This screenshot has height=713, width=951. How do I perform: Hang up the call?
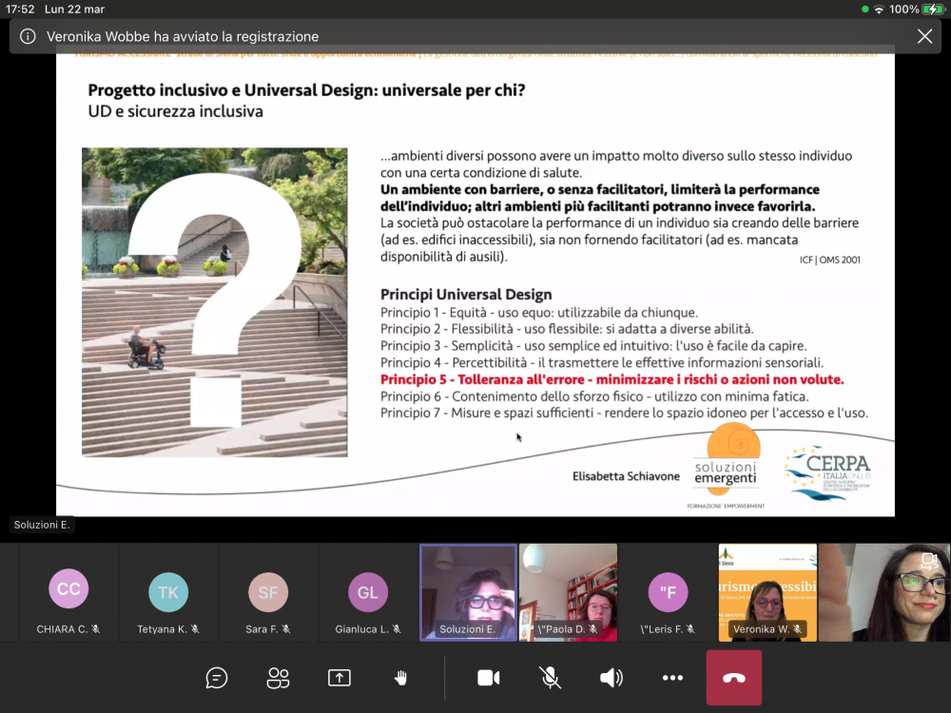coord(734,678)
